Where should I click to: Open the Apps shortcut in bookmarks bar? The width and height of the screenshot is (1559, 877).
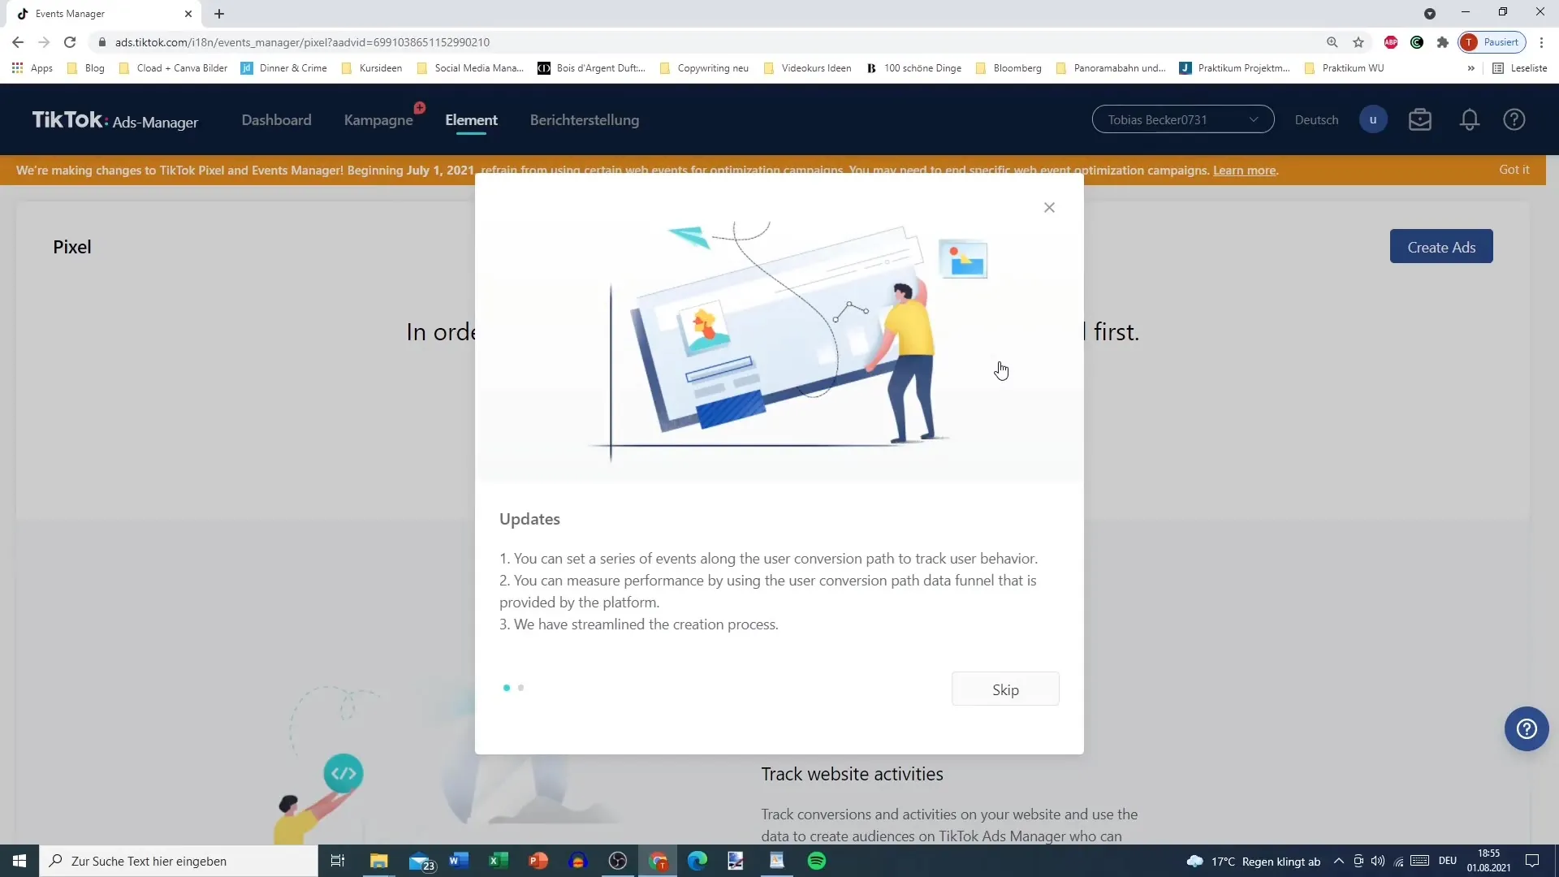(32, 68)
